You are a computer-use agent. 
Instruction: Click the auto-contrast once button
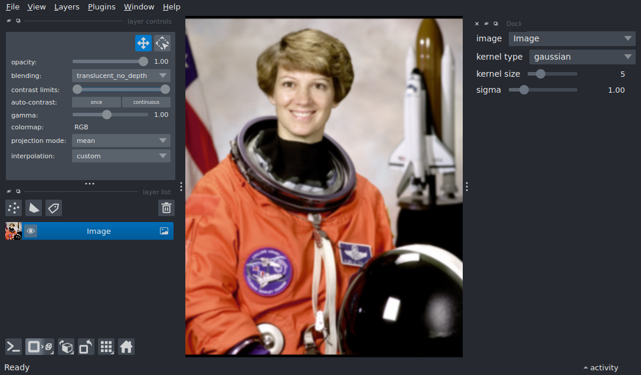96,102
